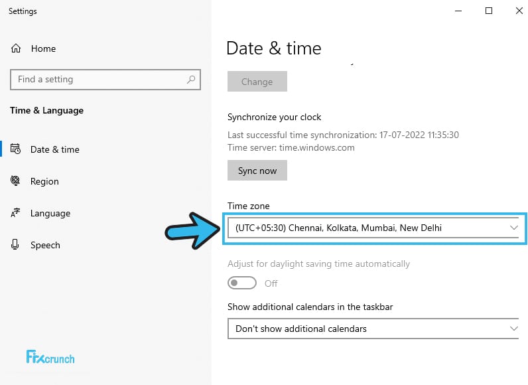Click the Language characters icon

15,213
